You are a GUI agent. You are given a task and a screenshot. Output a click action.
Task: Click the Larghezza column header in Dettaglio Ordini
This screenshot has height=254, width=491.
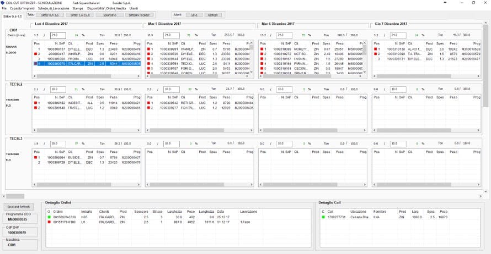pos(174,212)
